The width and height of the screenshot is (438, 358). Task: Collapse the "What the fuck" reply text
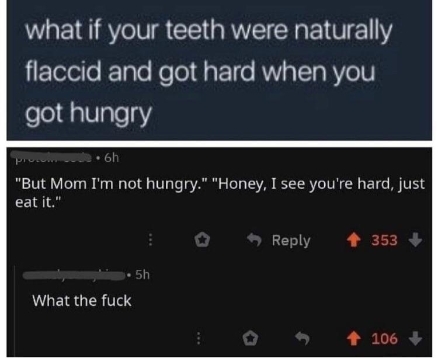(x=82, y=300)
